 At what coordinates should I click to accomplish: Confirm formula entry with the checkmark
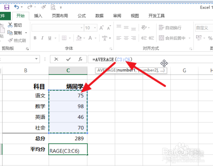(x=68, y=59)
